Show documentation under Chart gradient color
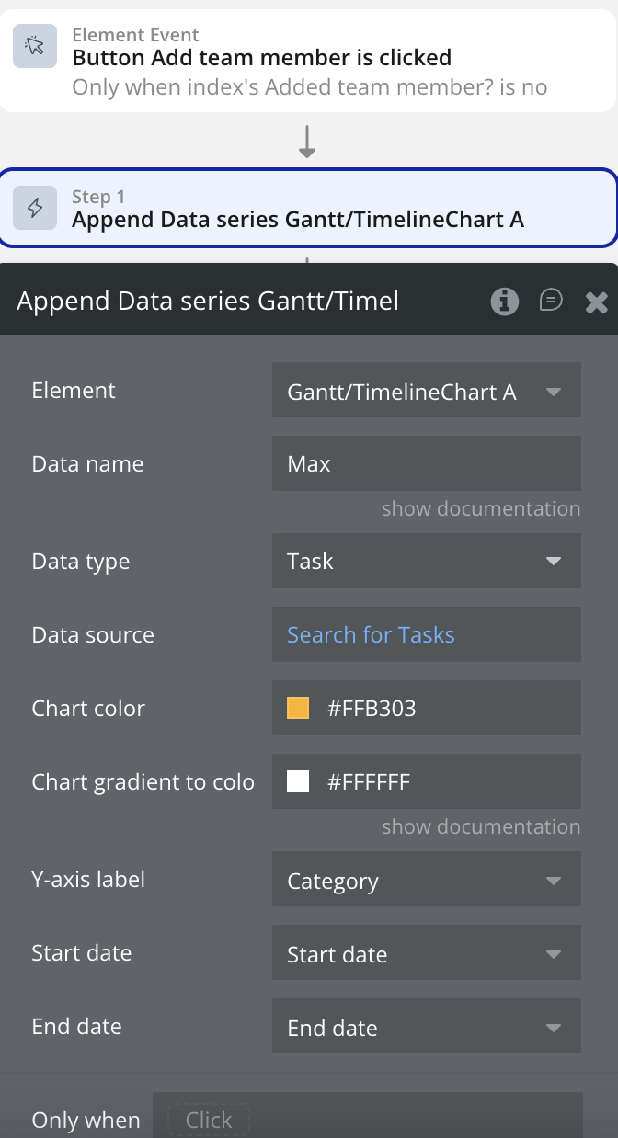This screenshot has height=1138, width=618. 481,826
